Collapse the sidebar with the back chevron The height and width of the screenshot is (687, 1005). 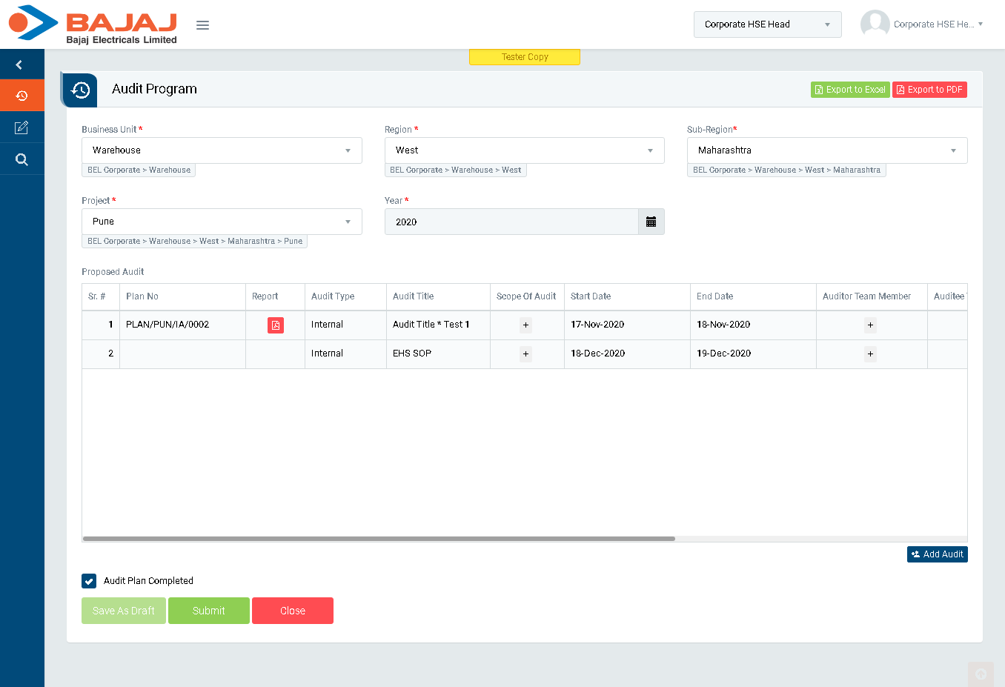pos(19,65)
